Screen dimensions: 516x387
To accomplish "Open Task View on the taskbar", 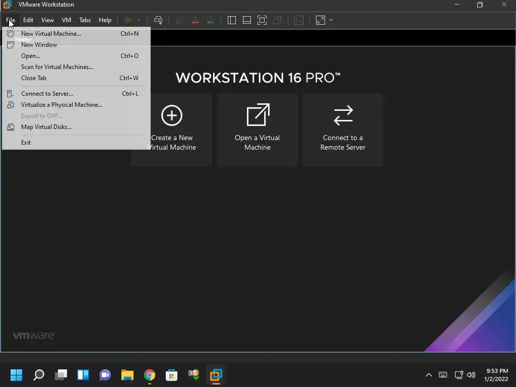I will pos(61,375).
